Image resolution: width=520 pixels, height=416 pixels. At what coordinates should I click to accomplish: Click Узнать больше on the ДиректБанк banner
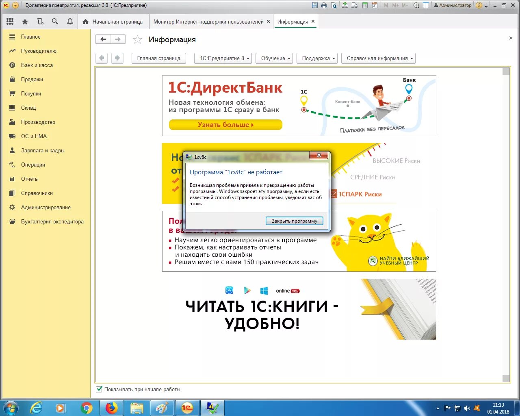point(225,125)
